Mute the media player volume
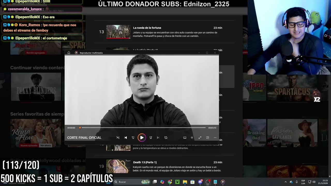 tap(192, 138)
